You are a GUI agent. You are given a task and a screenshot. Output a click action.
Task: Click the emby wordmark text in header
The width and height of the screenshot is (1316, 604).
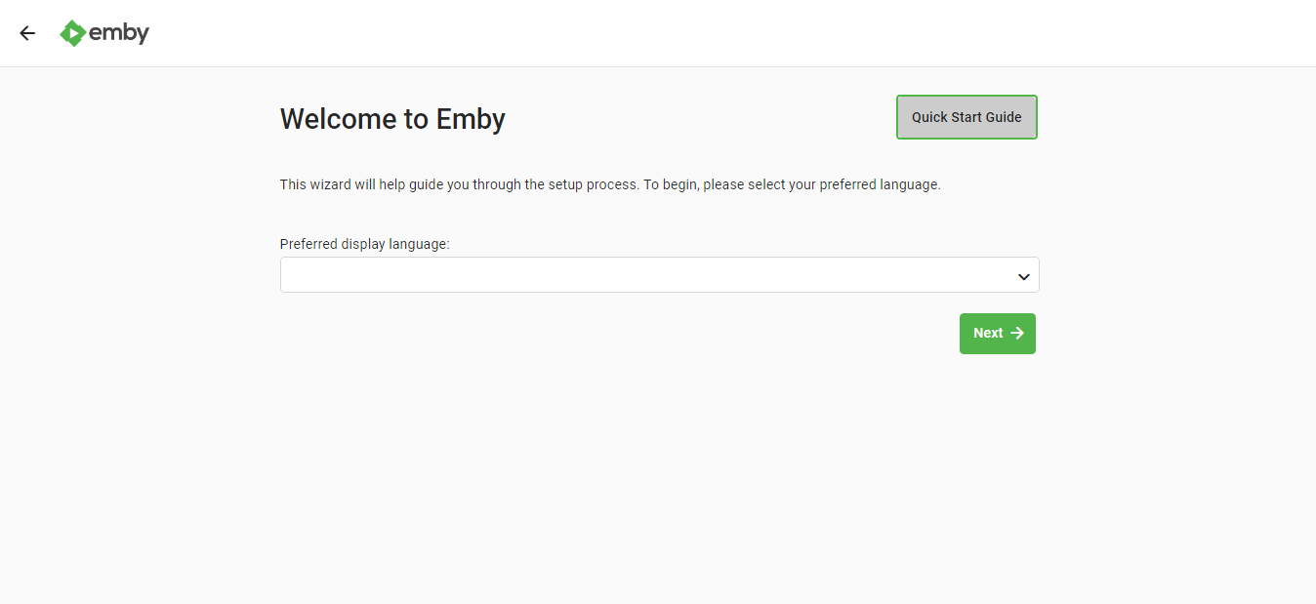click(x=119, y=33)
